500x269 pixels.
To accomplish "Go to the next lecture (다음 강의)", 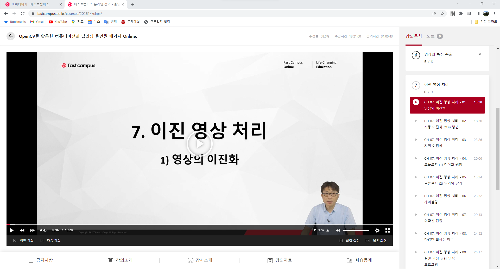I will pyautogui.click(x=50, y=241).
